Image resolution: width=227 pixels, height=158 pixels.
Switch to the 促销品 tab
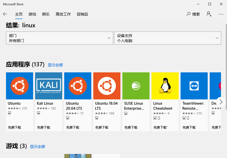82,14
